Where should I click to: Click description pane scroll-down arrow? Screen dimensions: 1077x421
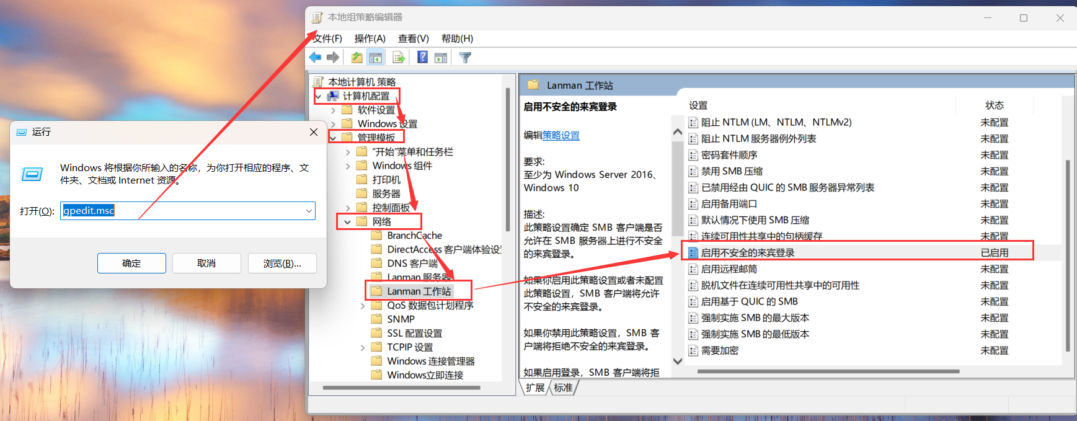click(x=677, y=361)
